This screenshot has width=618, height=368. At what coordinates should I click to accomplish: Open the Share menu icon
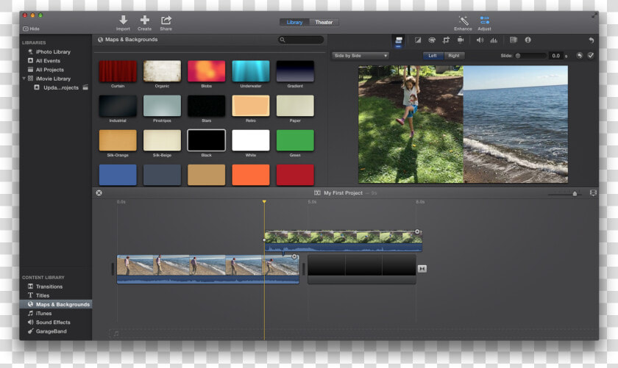click(x=166, y=23)
